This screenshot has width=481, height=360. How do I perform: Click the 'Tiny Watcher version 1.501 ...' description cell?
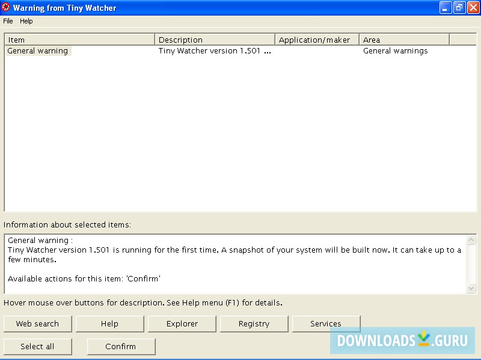coord(215,51)
